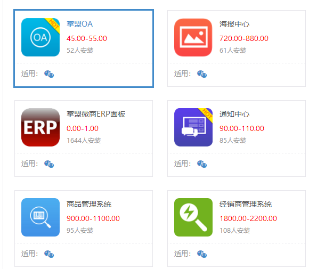This screenshot has width=317, height=269.
Task: Open the 商品管理系统 title link
Action: 89,204
